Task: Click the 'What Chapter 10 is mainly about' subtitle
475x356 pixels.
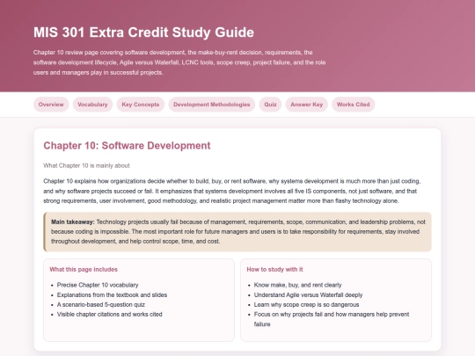Action: (86, 165)
